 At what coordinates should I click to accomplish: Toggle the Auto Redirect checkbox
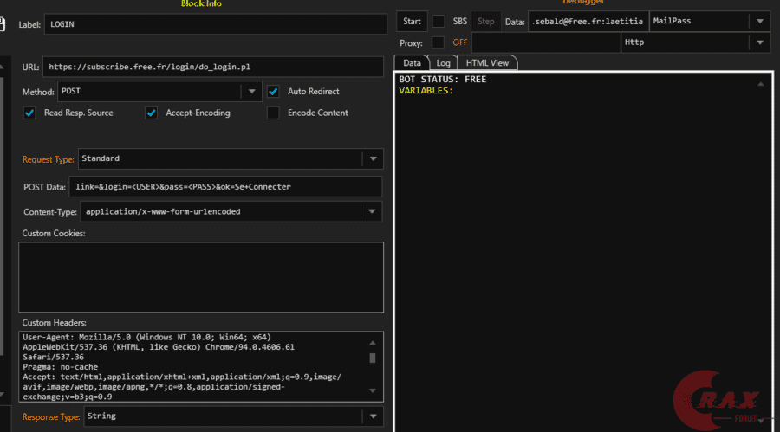pyautogui.click(x=273, y=91)
